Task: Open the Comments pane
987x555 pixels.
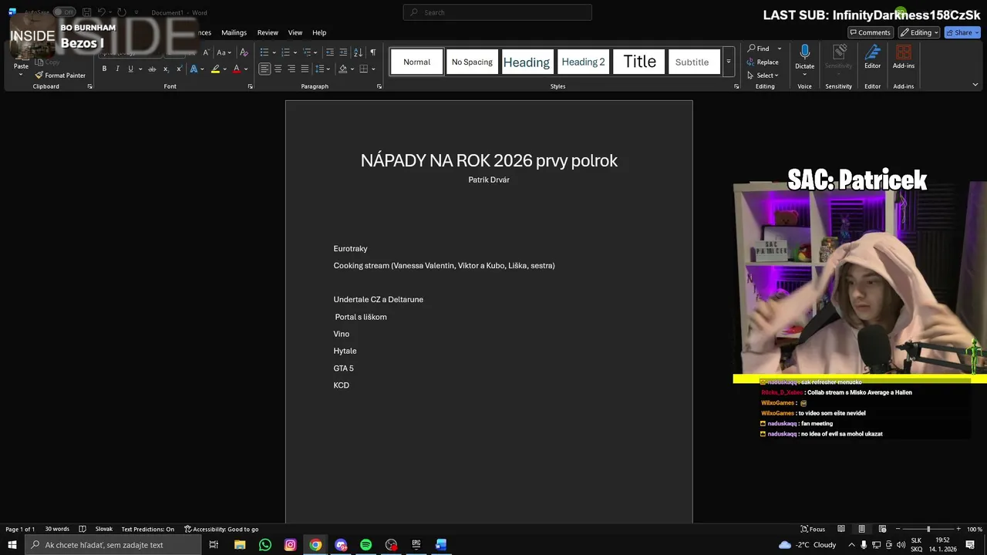Action: click(870, 32)
